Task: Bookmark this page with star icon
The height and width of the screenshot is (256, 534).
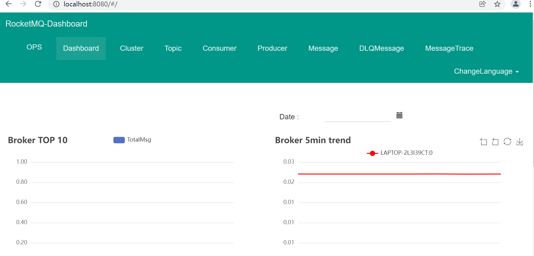Action: coord(497,4)
